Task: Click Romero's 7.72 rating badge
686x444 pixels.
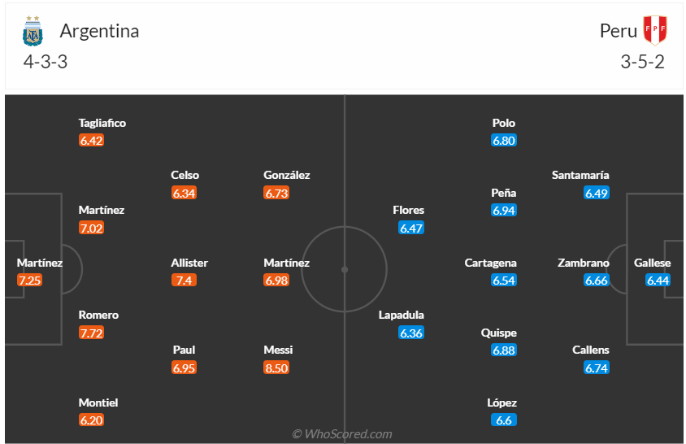Action: tap(92, 333)
